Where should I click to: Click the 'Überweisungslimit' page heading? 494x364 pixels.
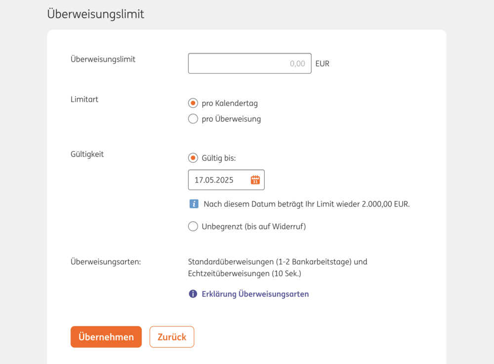point(96,14)
